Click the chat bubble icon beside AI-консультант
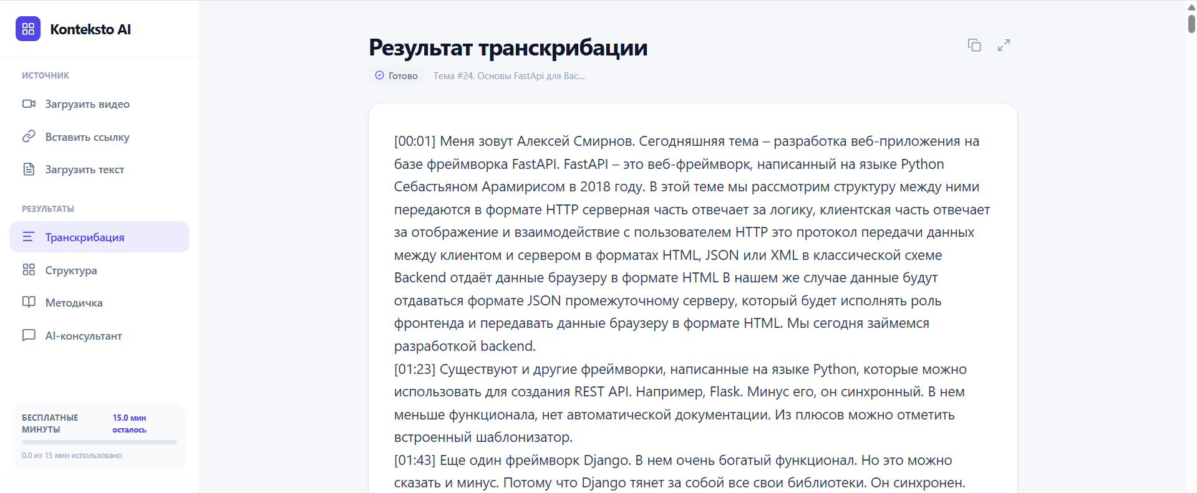This screenshot has height=493, width=1197. [29, 335]
